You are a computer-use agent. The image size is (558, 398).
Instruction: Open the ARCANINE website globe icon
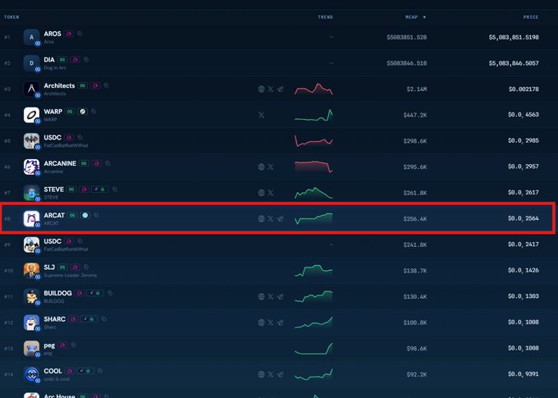261,167
